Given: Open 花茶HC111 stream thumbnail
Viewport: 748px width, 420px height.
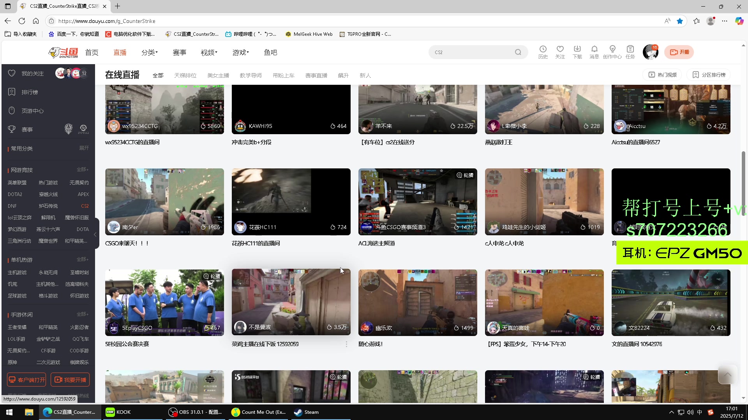Looking at the screenshot, I should pos(291,202).
